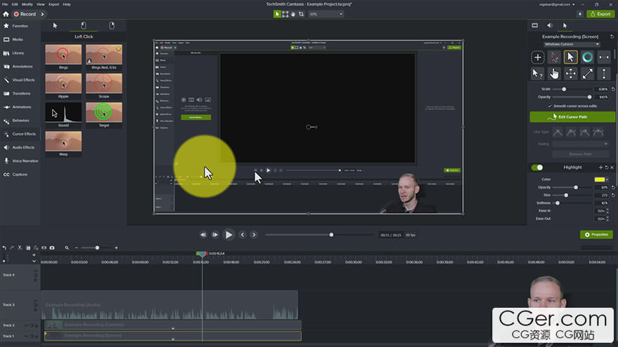Click the timeline snapshot camera icon
The image size is (618, 347).
(52, 248)
